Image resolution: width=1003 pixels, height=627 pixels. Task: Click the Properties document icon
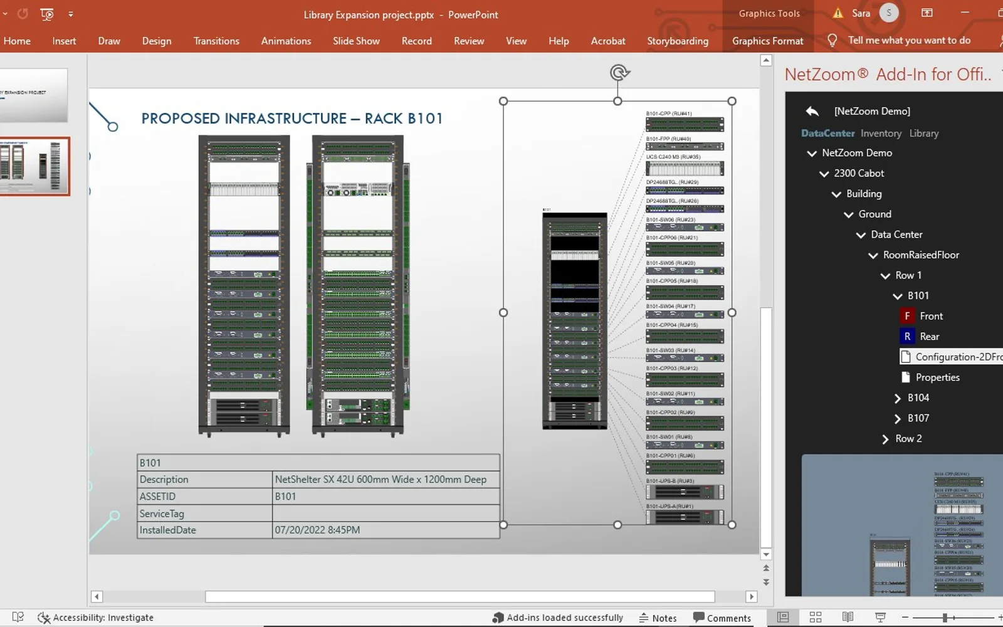click(905, 377)
